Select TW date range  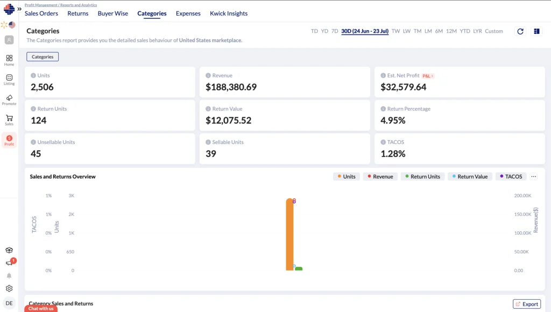coord(395,31)
